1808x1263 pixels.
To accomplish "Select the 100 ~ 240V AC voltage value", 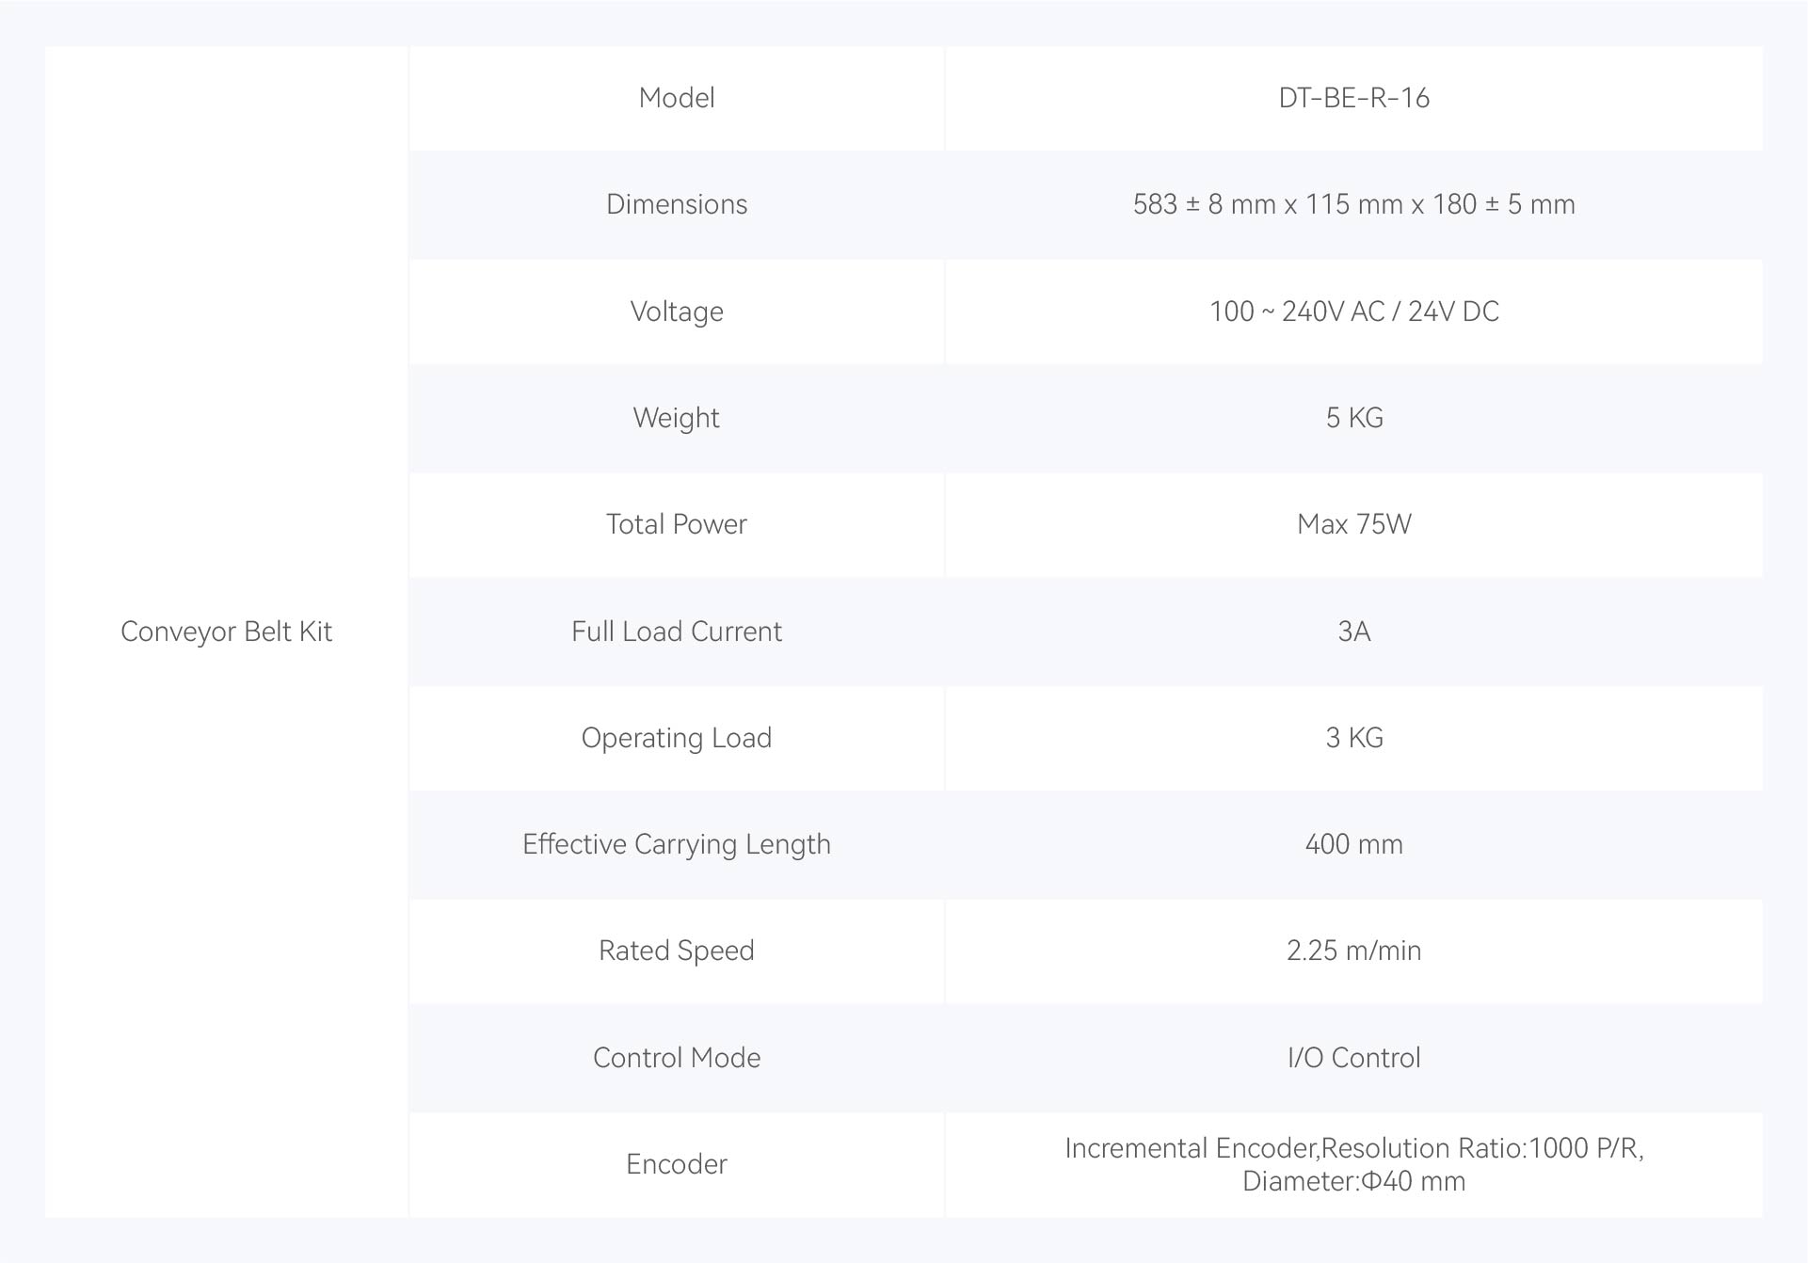I will (x=1353, y=312).
